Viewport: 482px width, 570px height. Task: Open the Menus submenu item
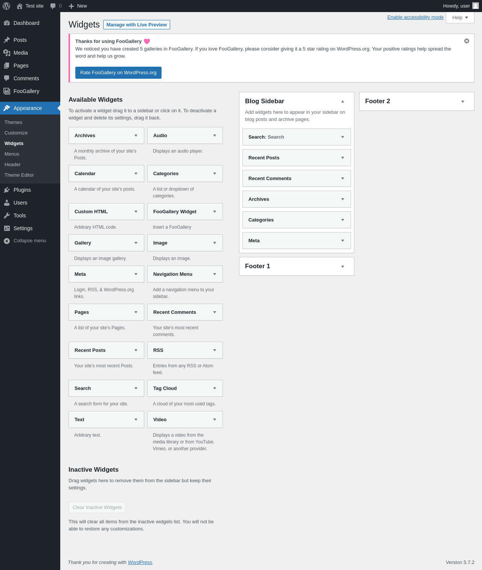tap(12, 154)
